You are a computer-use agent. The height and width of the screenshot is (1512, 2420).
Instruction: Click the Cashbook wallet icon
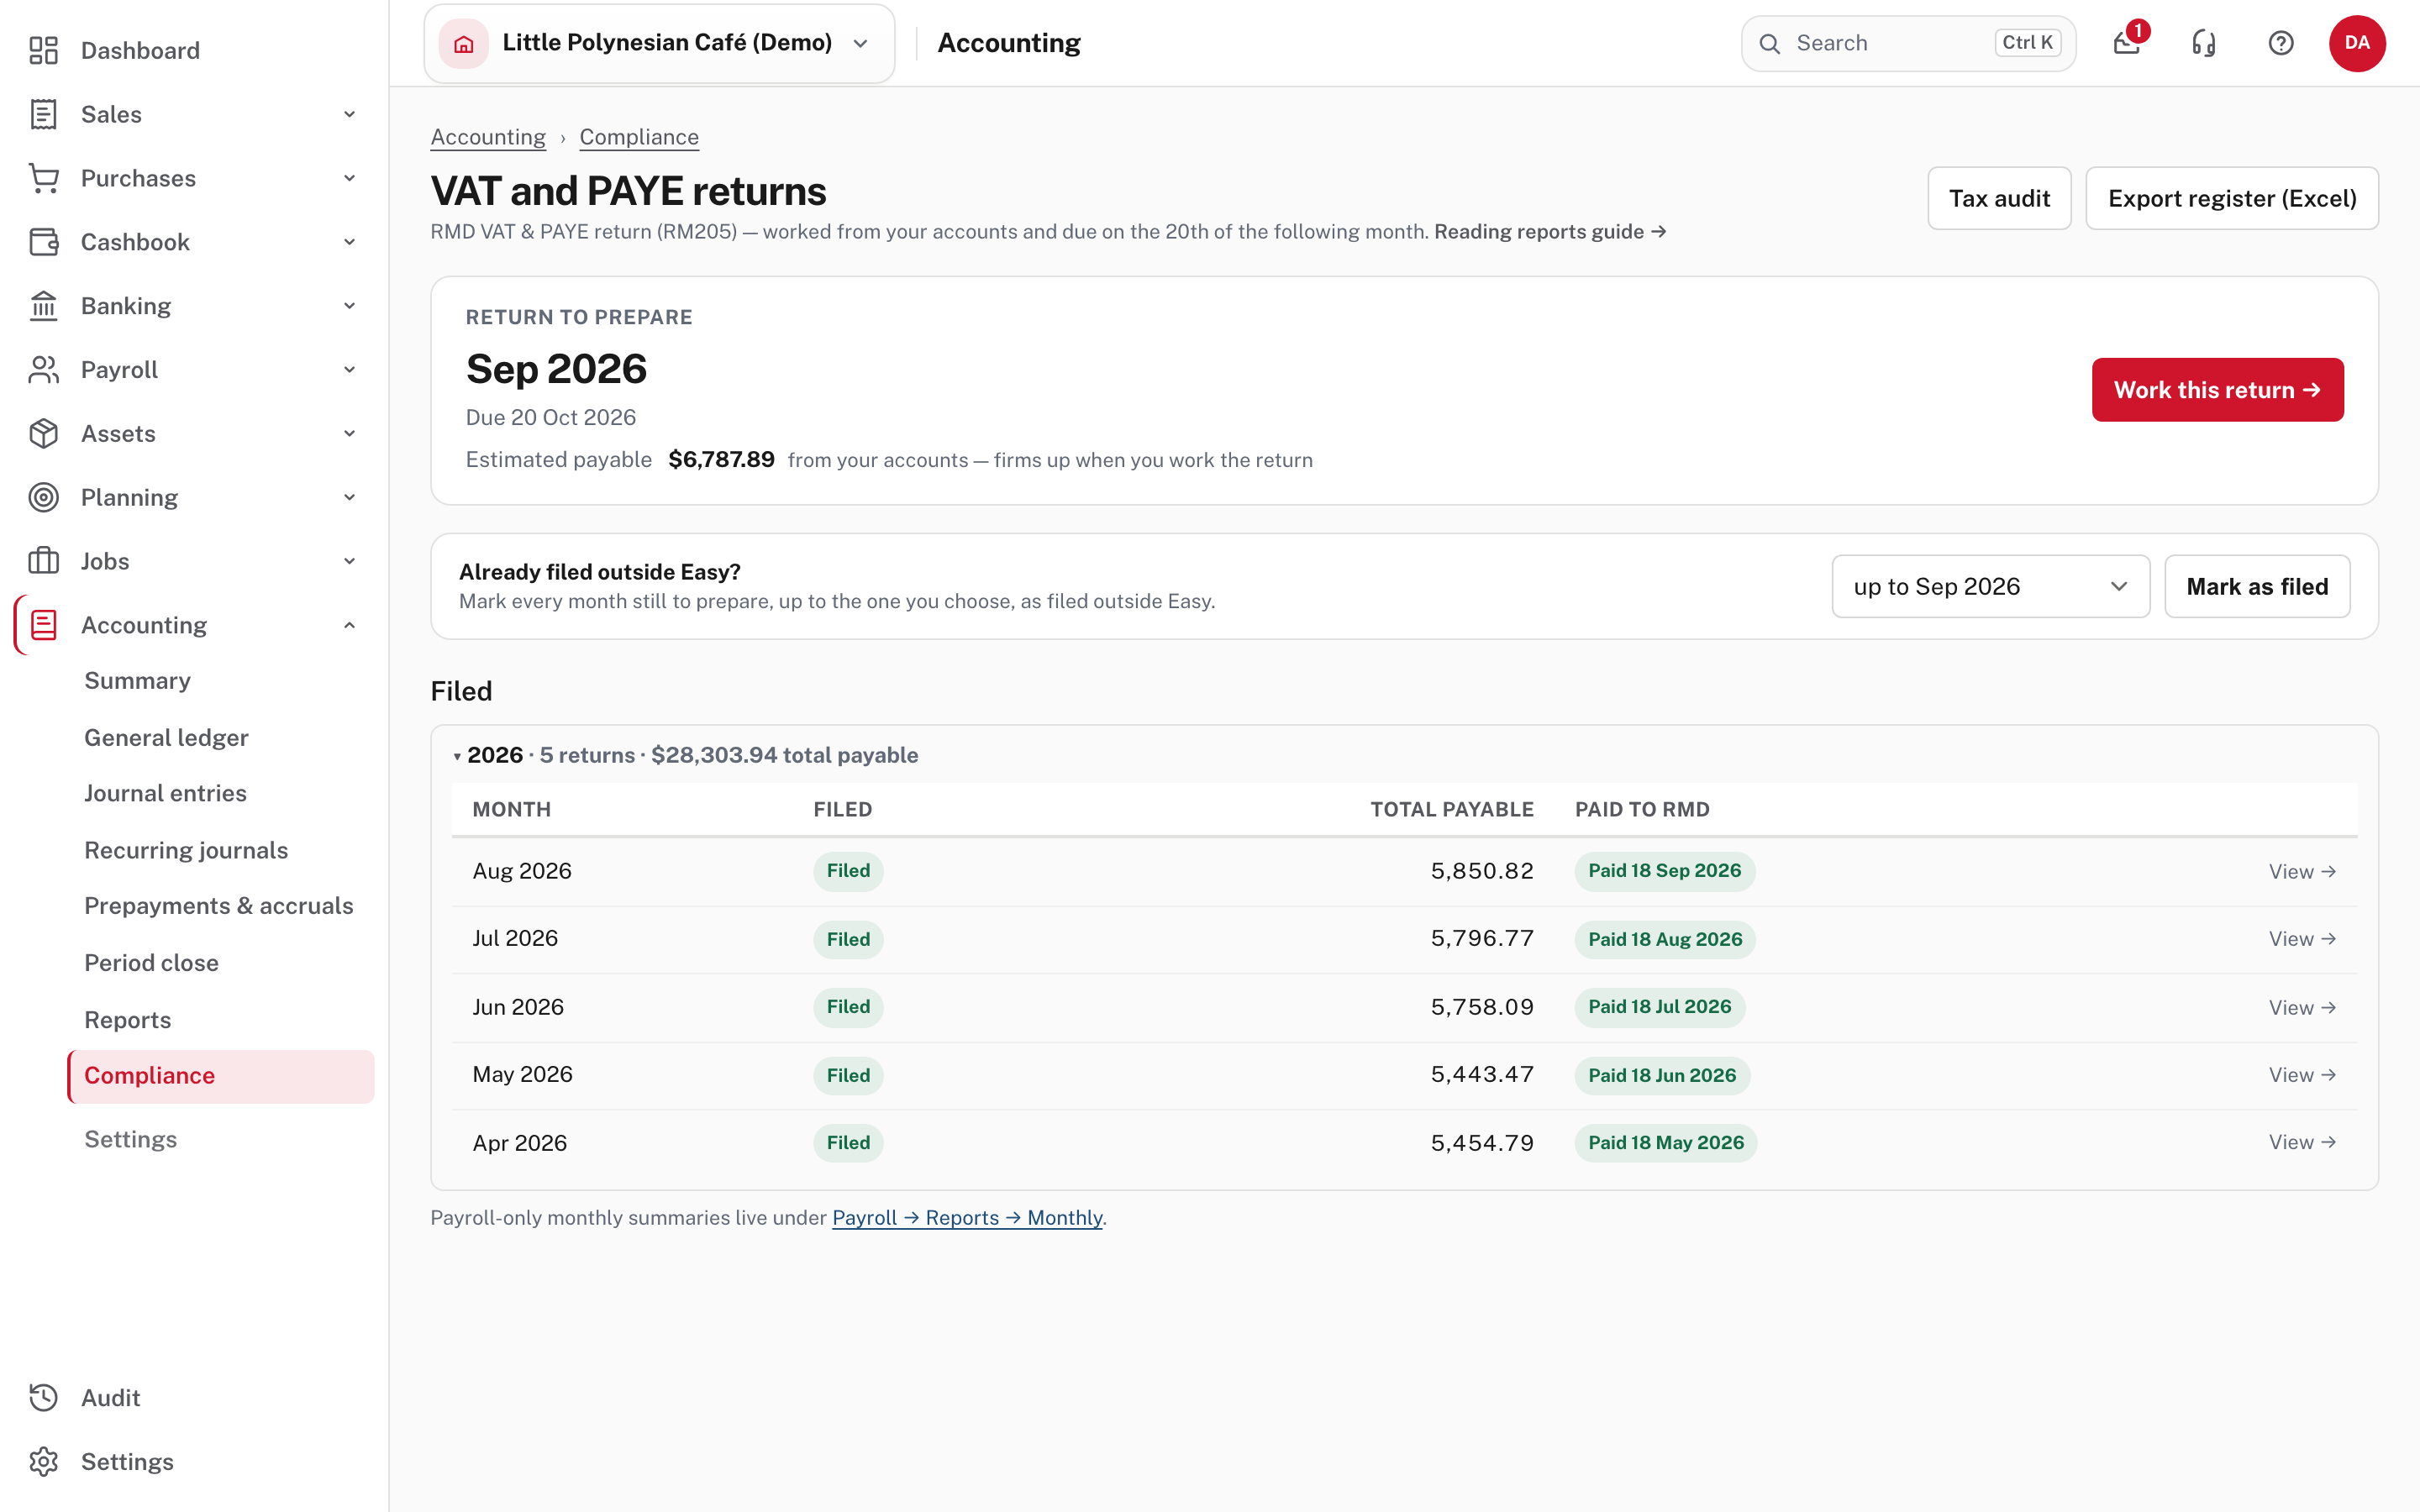click(43, 242)
